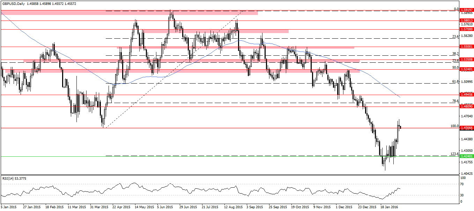Image resolution: width=474 pixels, height=211 pixels.
Task: Select the Fibonacci 61.8 level label
Action: (x=455, y=81)
